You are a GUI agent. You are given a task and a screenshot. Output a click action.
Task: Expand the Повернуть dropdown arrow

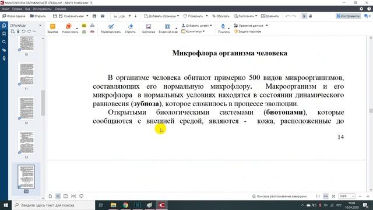[x=207, y=16]
